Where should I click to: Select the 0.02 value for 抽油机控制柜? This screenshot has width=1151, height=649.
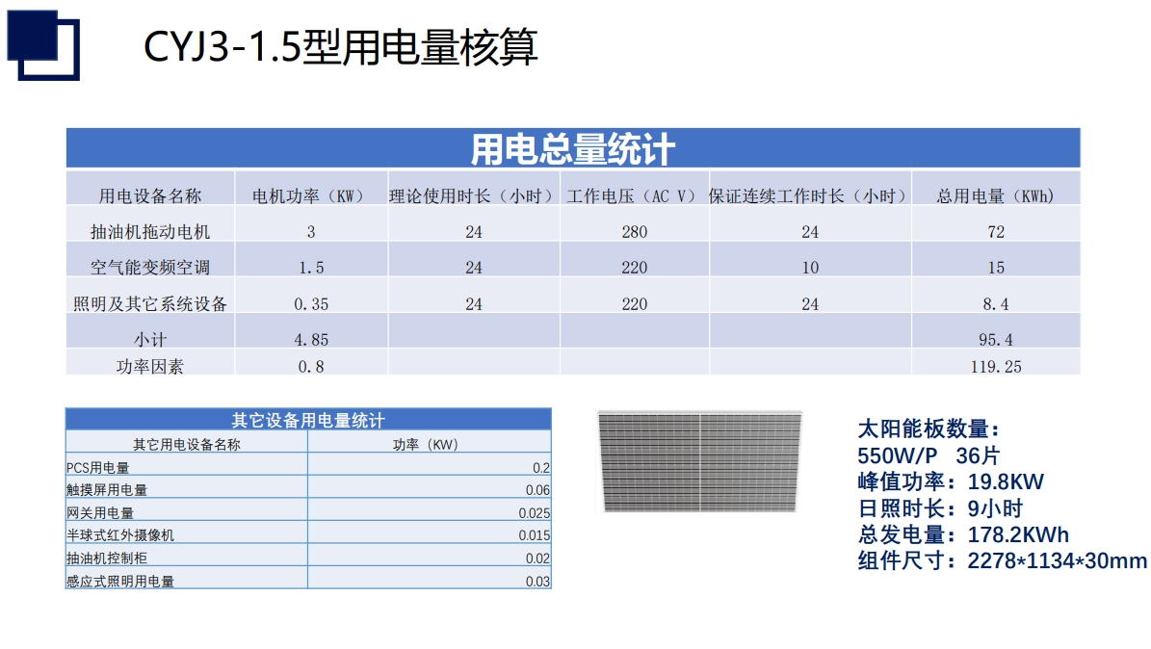(538, 558)
